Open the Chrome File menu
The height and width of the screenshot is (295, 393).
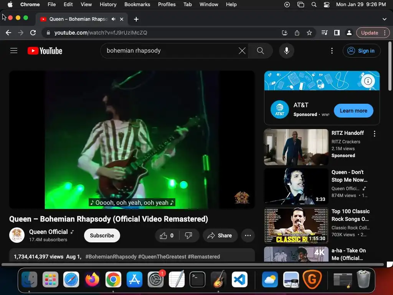click(52, 5)
